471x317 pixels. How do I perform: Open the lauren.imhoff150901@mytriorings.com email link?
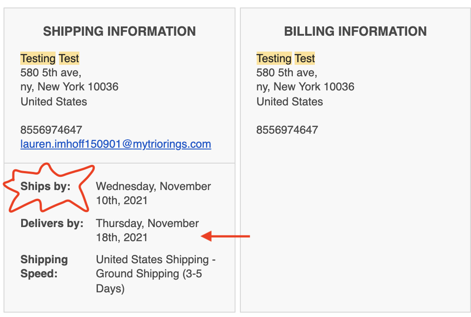116,144
